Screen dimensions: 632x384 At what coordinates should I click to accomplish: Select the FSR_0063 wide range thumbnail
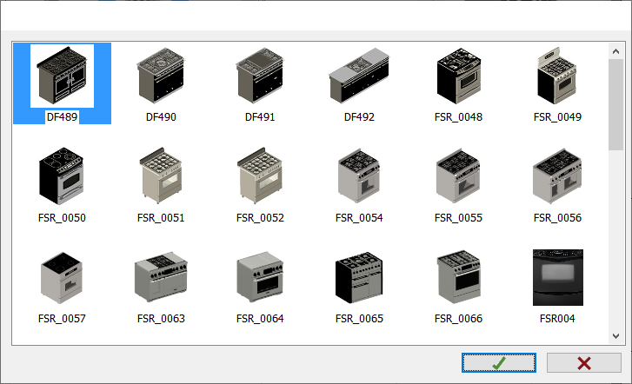click(x=161, y=278)
